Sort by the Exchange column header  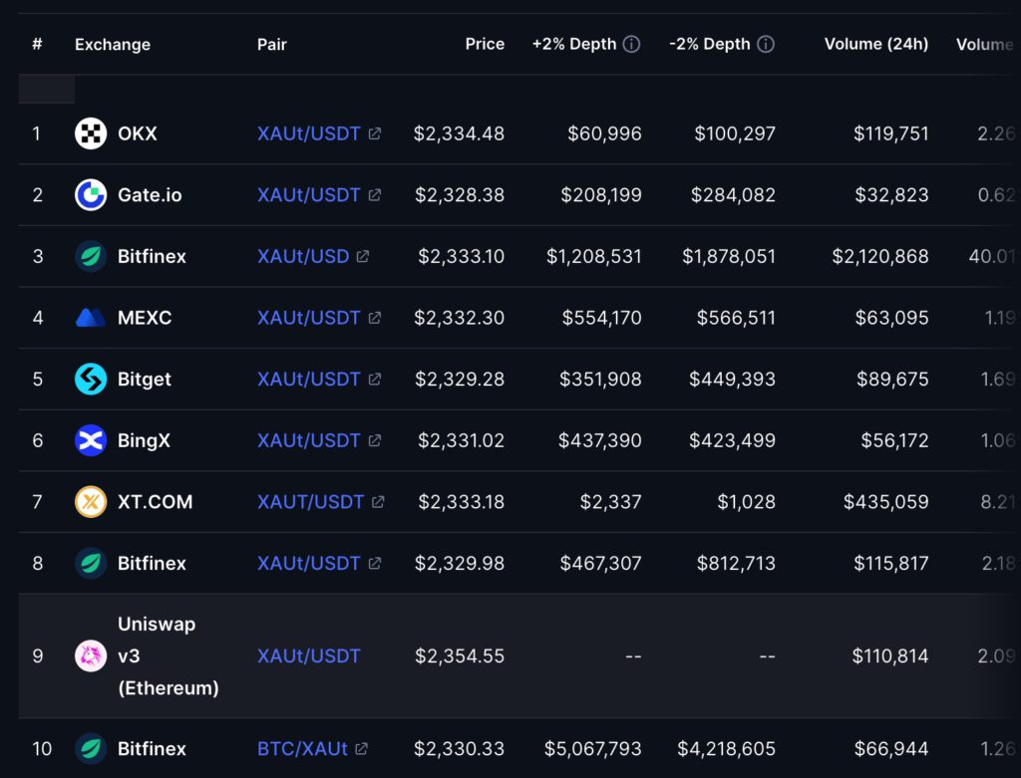pyautogui.click(x=113, y=44)
